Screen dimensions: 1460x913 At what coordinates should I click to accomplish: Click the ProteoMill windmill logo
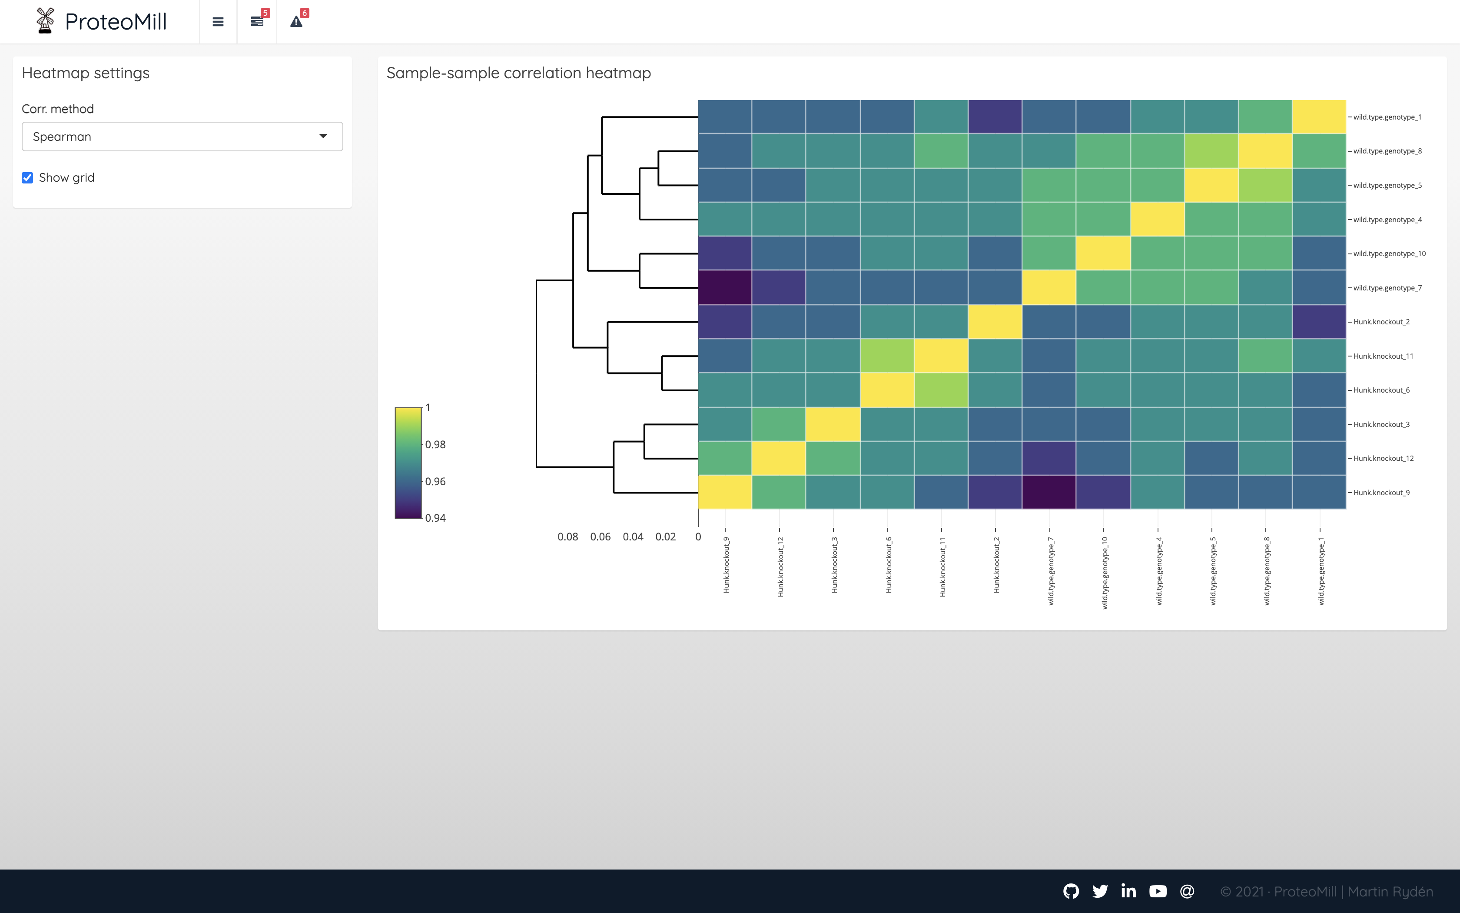pos(45,21)
